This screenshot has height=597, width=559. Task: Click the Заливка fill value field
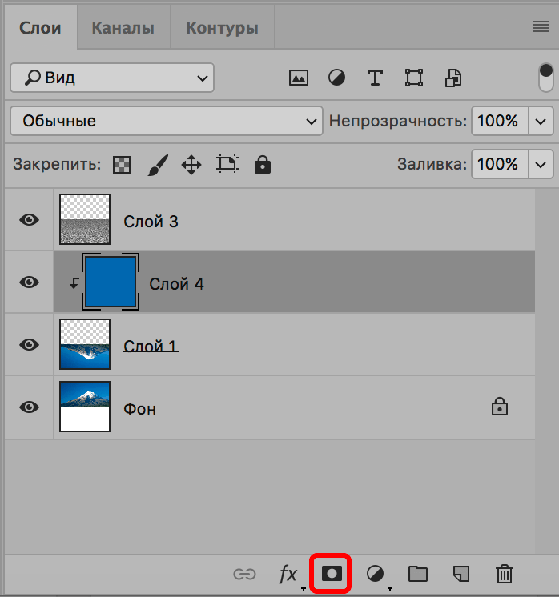click(x=497, y=165)
